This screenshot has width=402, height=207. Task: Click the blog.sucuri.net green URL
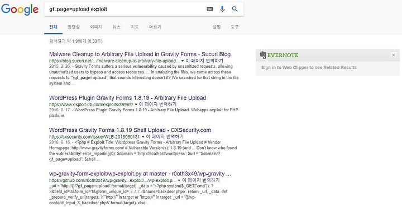pyautogui.click(x=114, y=61)
